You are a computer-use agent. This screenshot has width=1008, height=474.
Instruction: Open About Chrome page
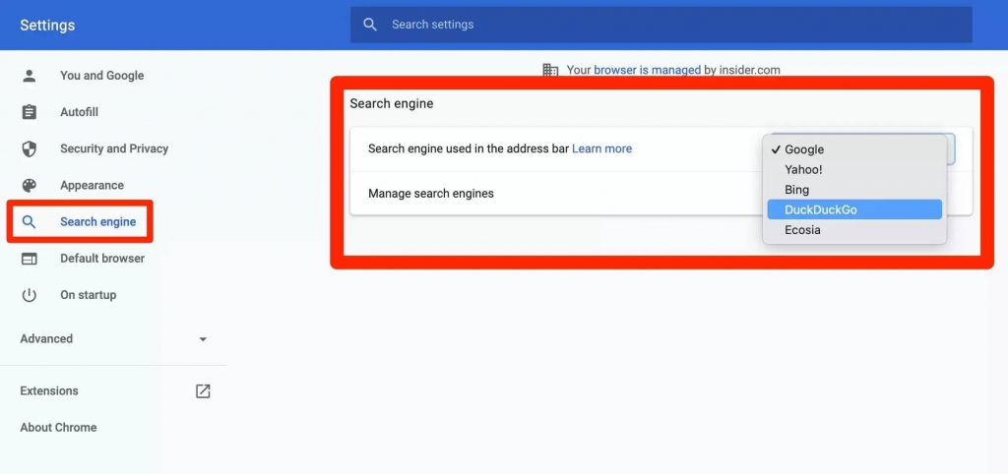(58, 428)
